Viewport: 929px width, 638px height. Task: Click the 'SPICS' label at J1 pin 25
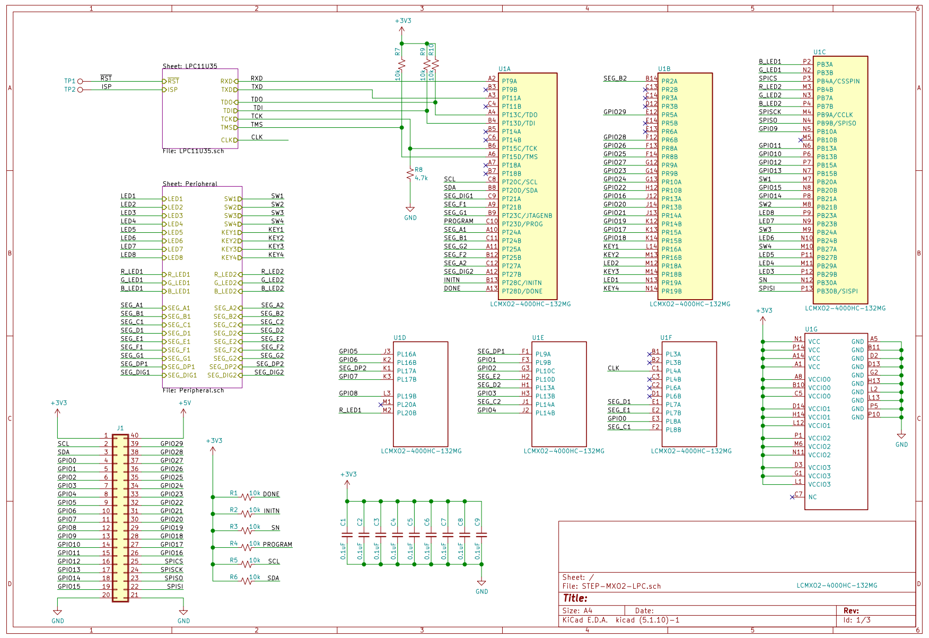[173, 561]
